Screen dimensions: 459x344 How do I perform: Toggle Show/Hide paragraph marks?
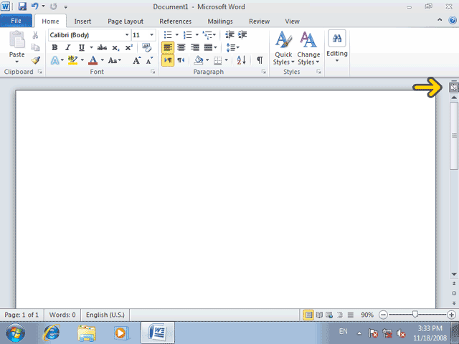tap(260, 60)
